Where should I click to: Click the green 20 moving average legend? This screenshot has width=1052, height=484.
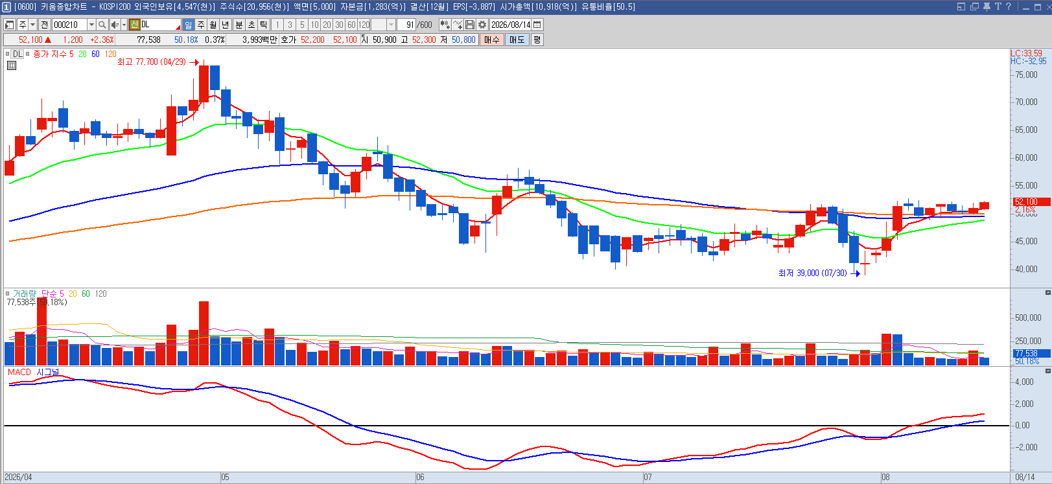coord(82,54)
